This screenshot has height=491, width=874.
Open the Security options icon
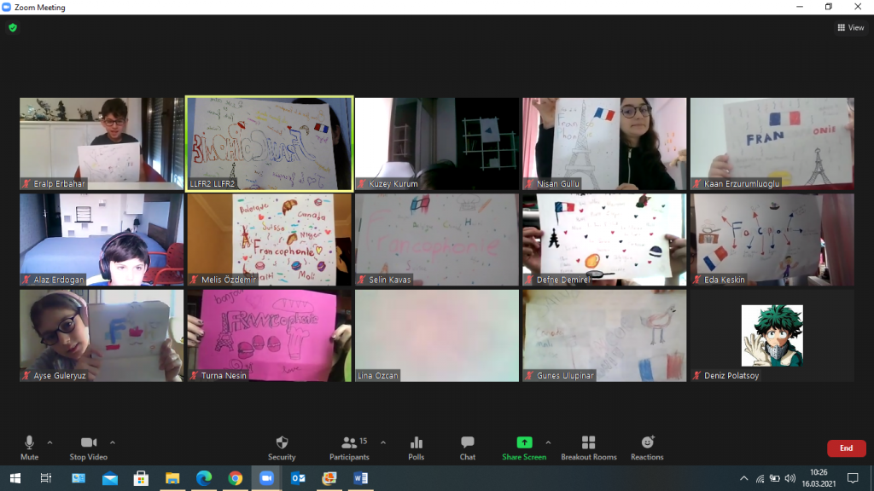point(282,443)
